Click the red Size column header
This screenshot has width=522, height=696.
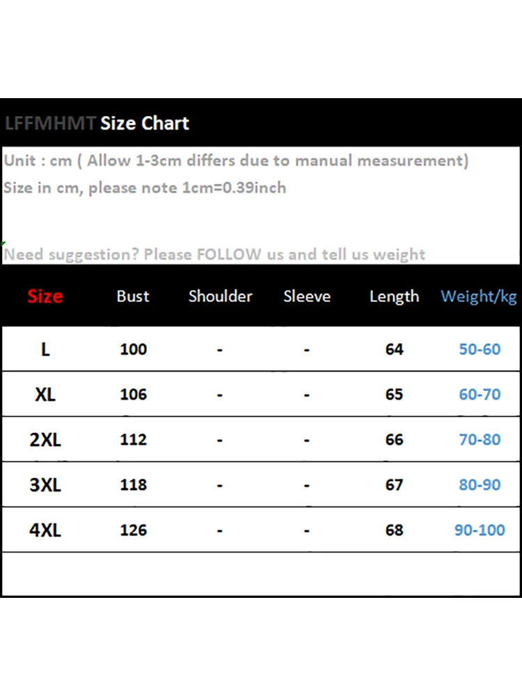(45, 296)
